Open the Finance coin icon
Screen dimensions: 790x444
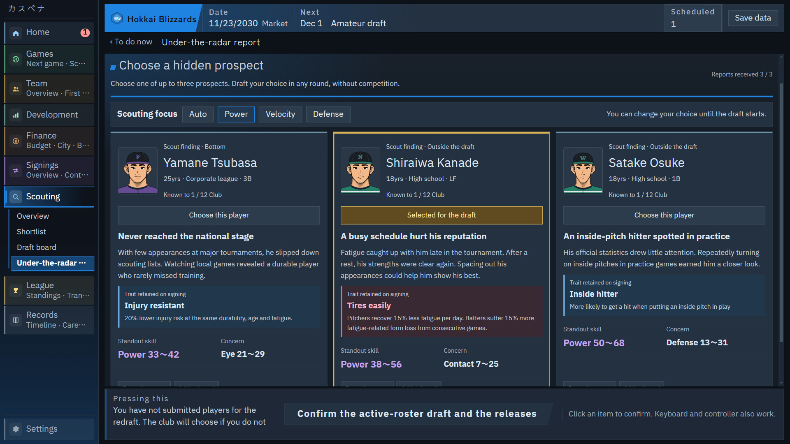pyautogui.click(x=16, y=141)
